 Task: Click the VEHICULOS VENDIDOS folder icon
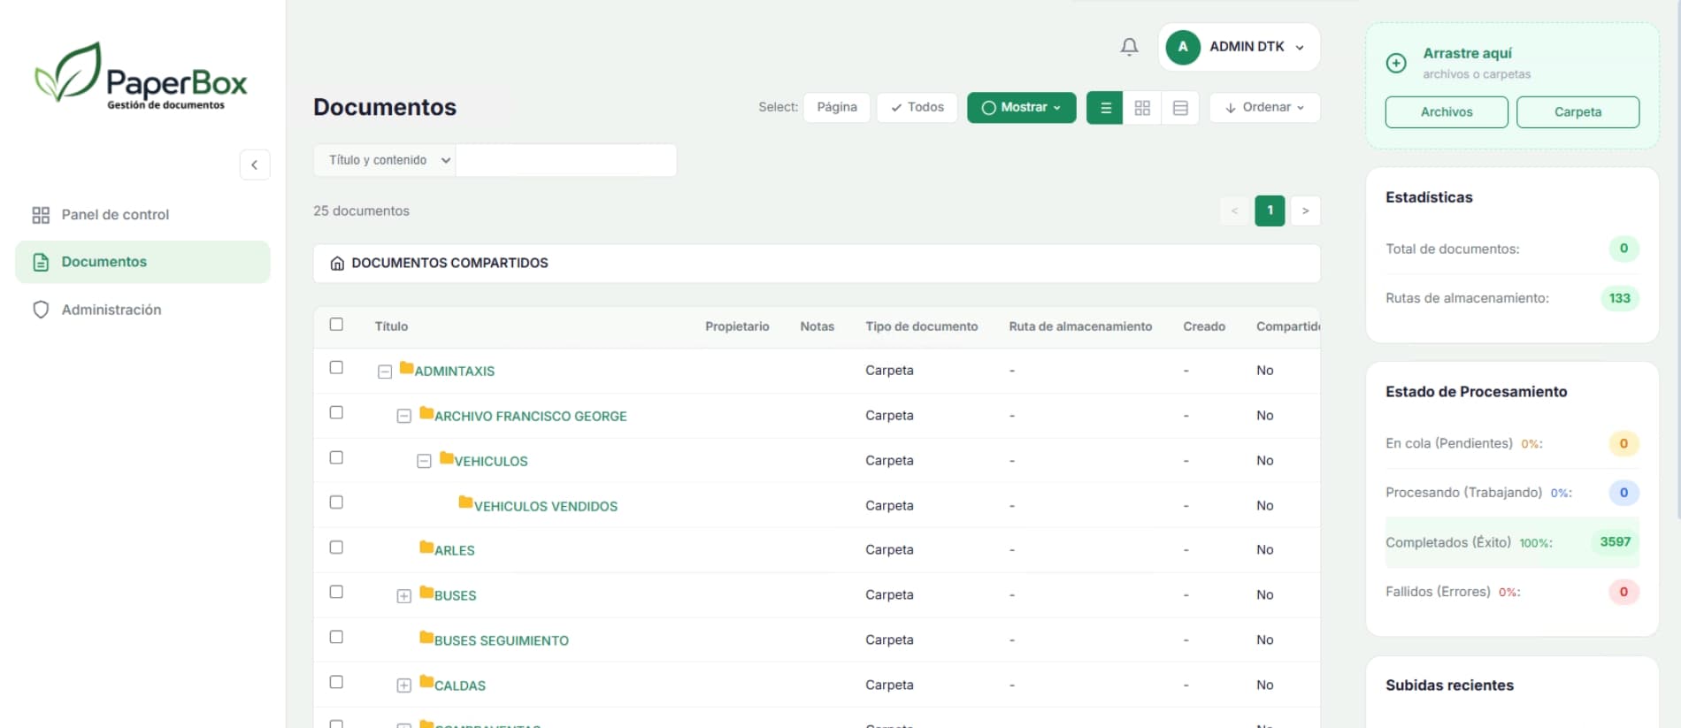pyautogui.click(x=465, y=502)
